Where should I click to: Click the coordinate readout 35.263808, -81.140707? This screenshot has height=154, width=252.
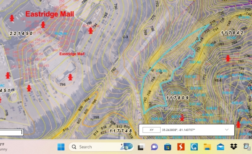[178, 130]
